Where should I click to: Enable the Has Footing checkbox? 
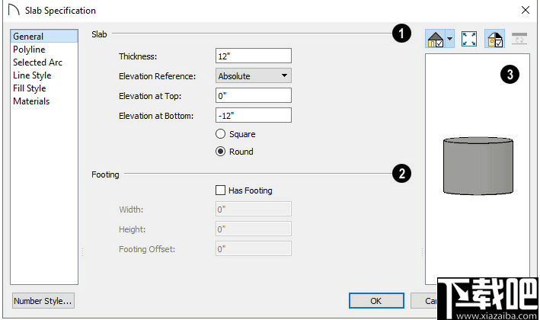coord(221,190)
